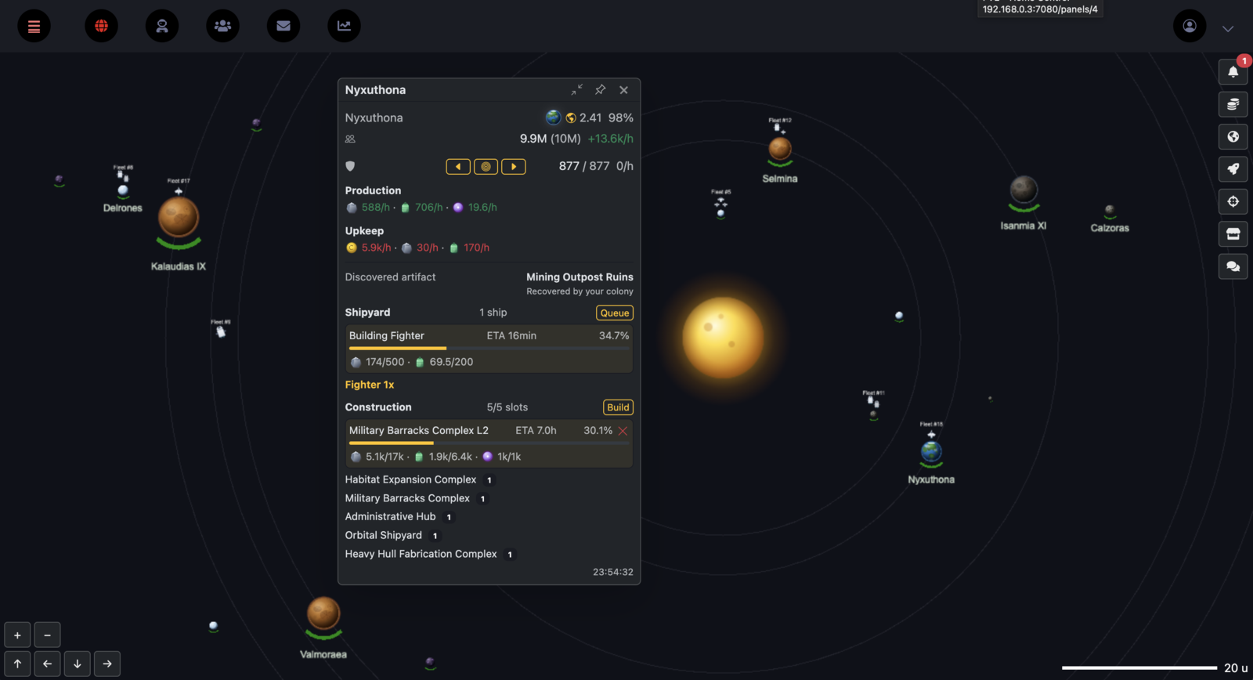Open the single-player profile icon in top bar

click(x=162, y=26)
